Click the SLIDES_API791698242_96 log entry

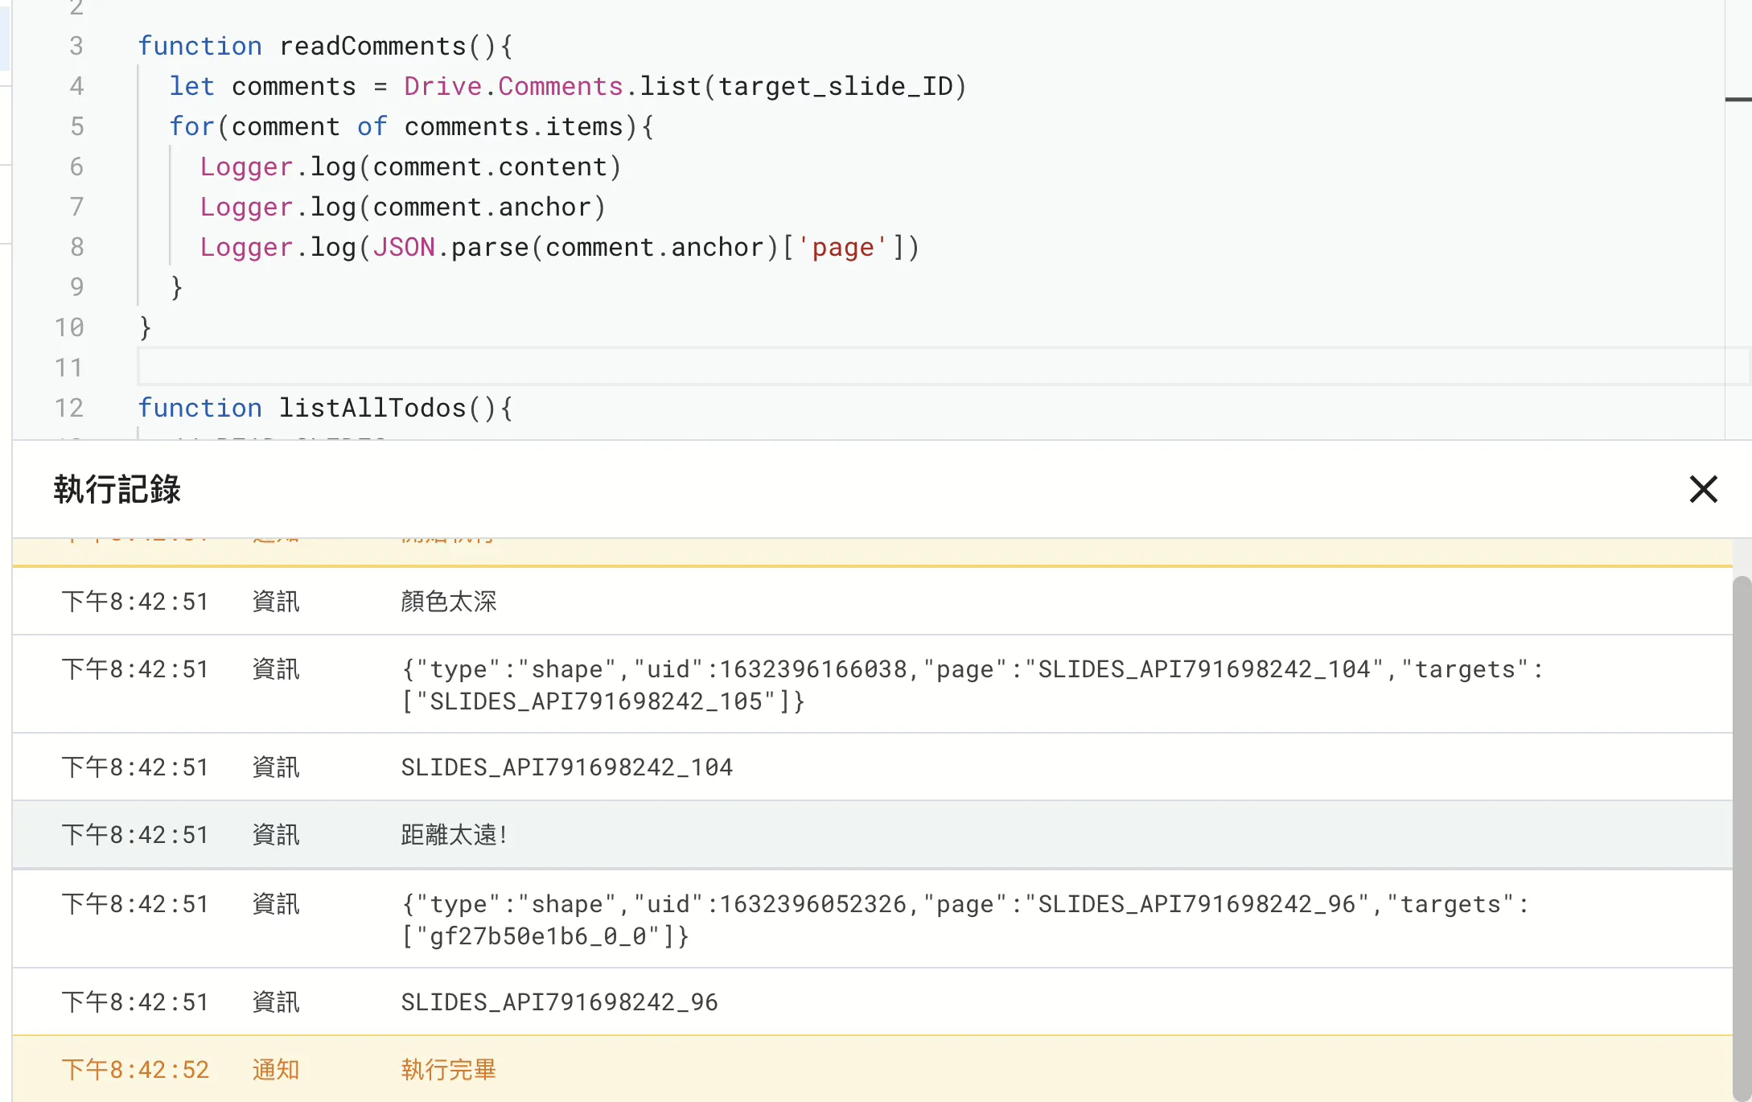point(559,1001)
